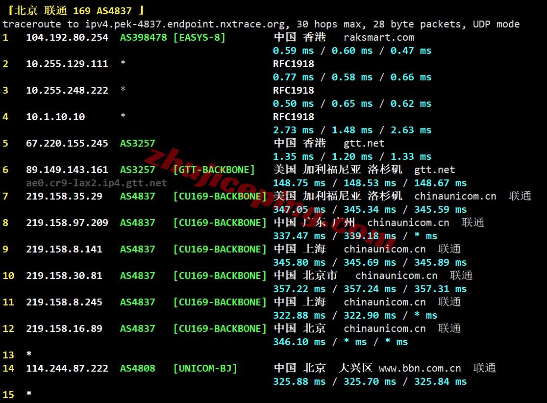Image resolution: width=547 pixels, height=403 pixels.
Task: Click IP address 10.255.129.111
Action: 67,64
